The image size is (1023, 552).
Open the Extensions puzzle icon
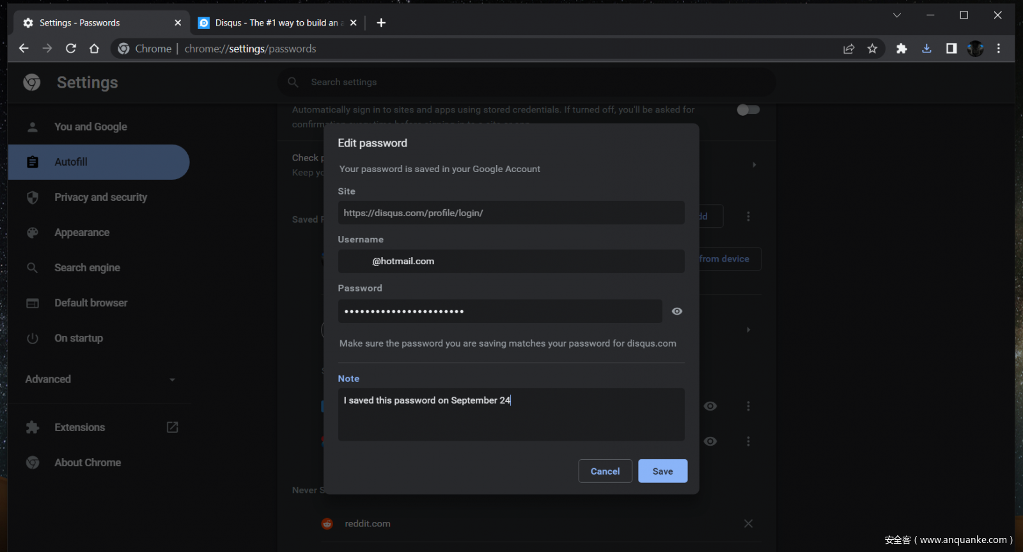point(902,49)
